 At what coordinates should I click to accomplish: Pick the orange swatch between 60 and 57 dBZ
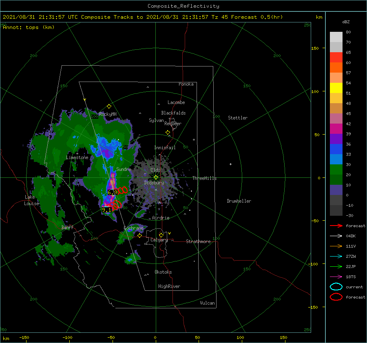click(x=336, y=68)
